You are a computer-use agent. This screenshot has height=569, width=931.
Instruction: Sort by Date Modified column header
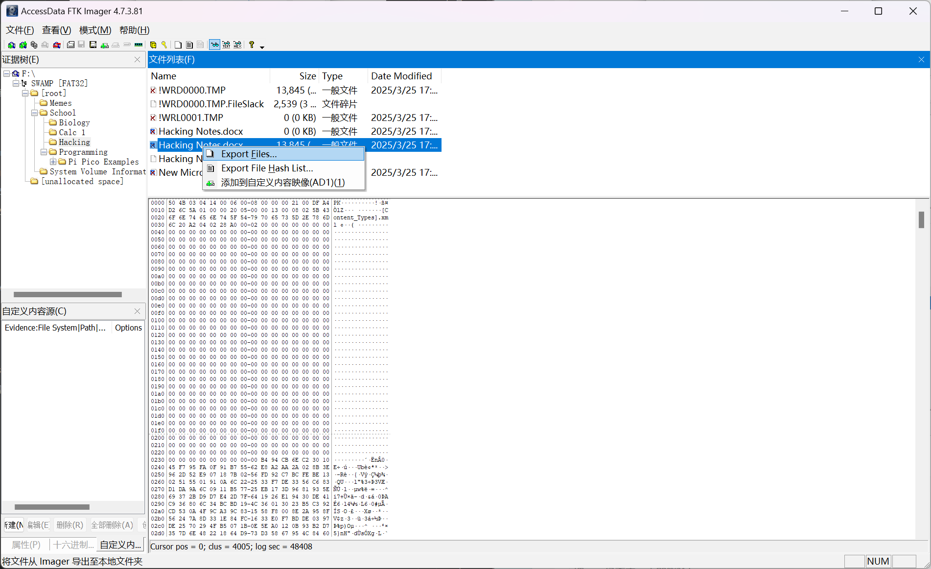[x=405, y=76]
